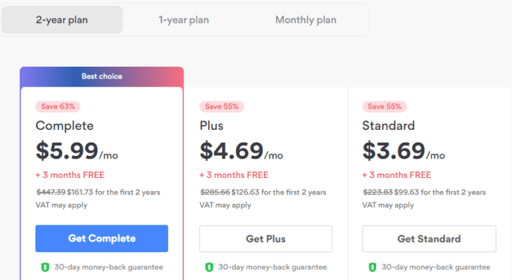Click the Get Complete button
Image resolution: width=512 pixels, height=280 pixels.
click(x=101, y=239)
